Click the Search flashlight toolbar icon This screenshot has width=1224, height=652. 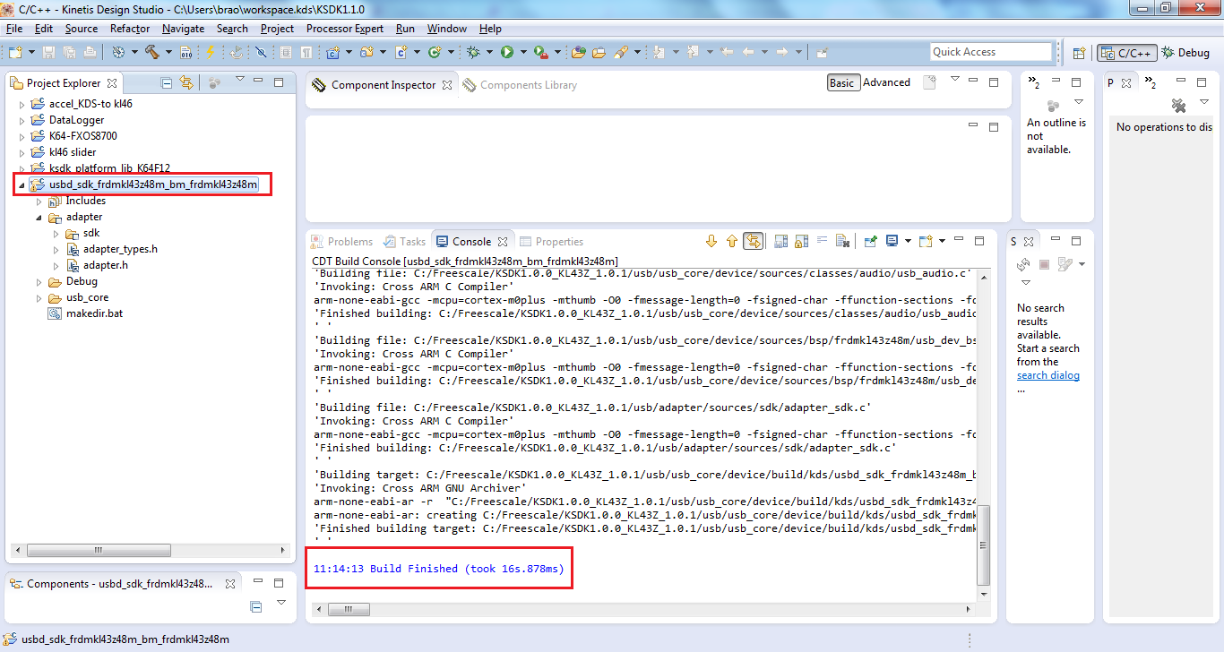tap(621, 52)
